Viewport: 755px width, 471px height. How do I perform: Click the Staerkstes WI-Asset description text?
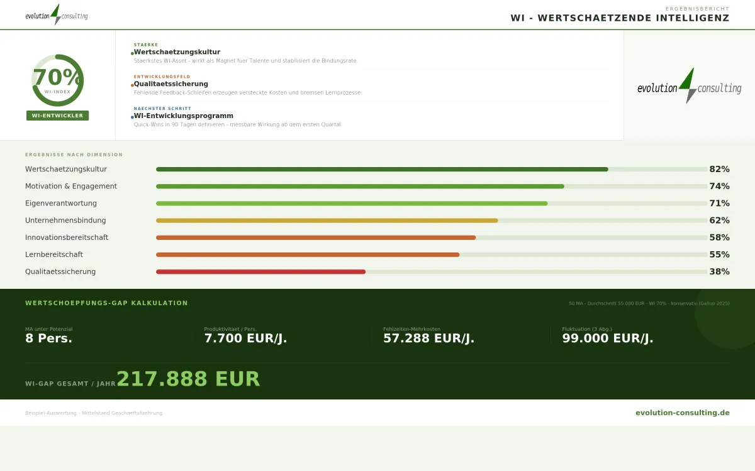pos(245,61)
